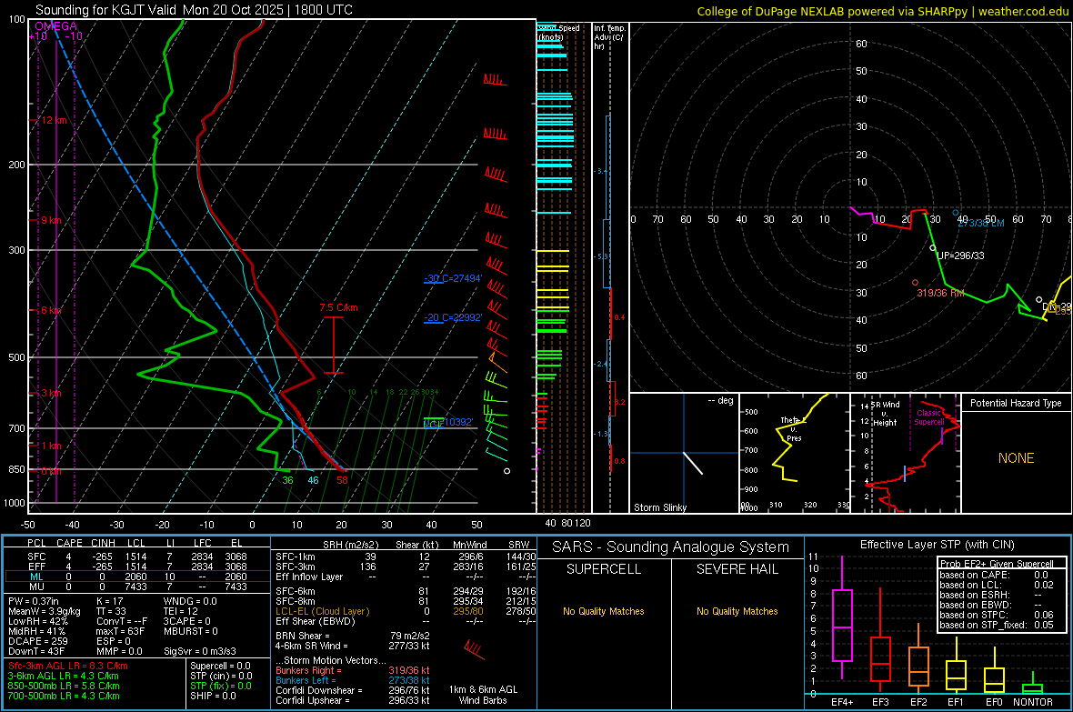Select the surface wet-bulb value 46
1073x712 pixels.
[x=313, y=480]
